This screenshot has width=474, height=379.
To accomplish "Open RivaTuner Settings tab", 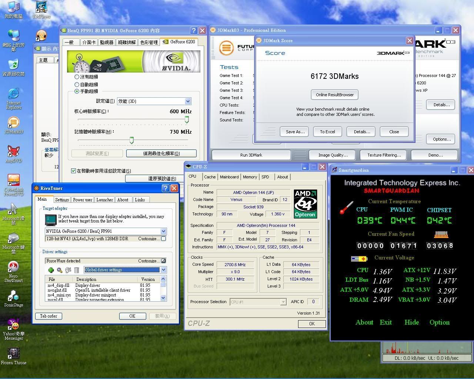I will [x=62, y=199].
